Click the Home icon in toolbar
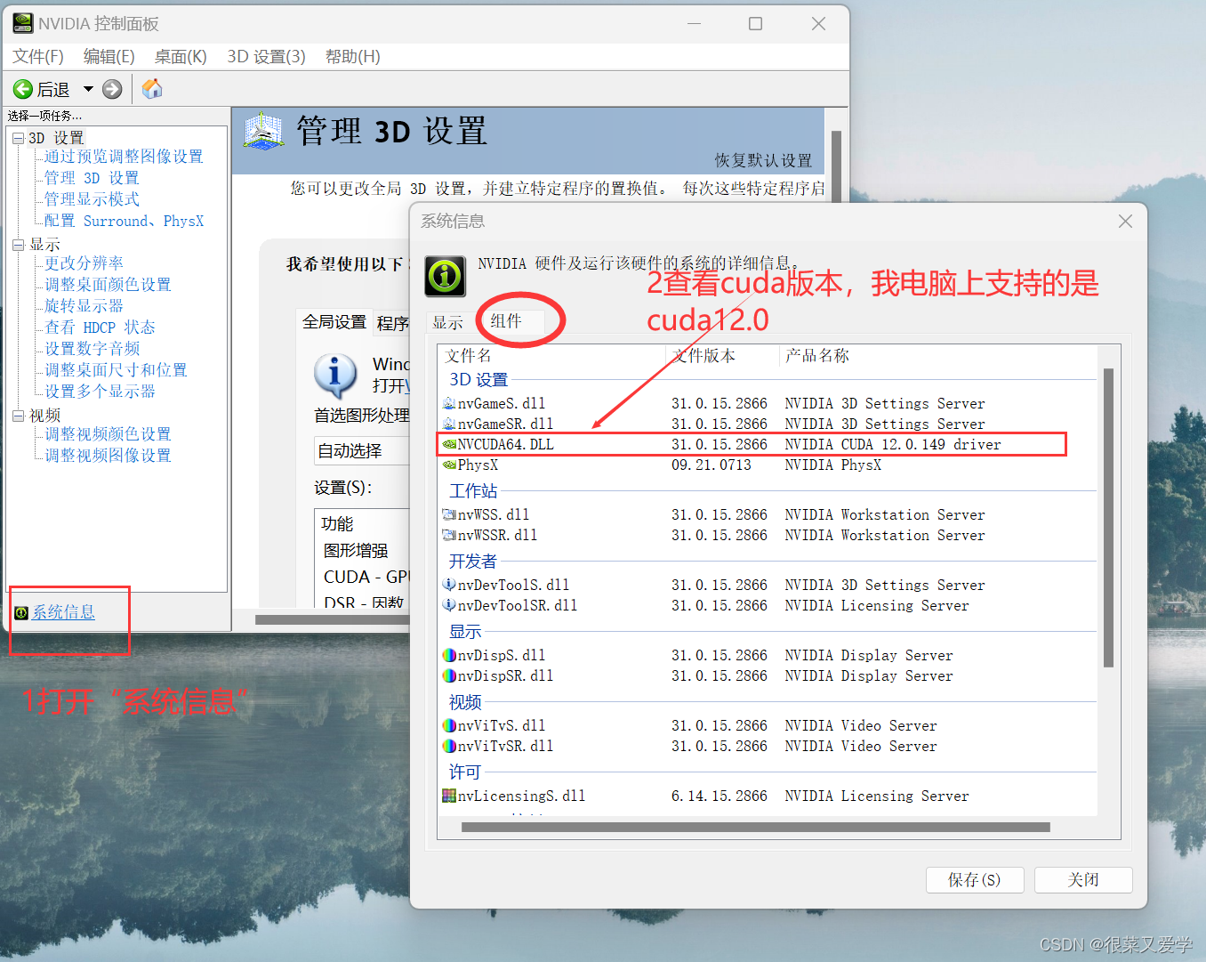The height and width of the screenshot is (962, 1206). [152, 89]
